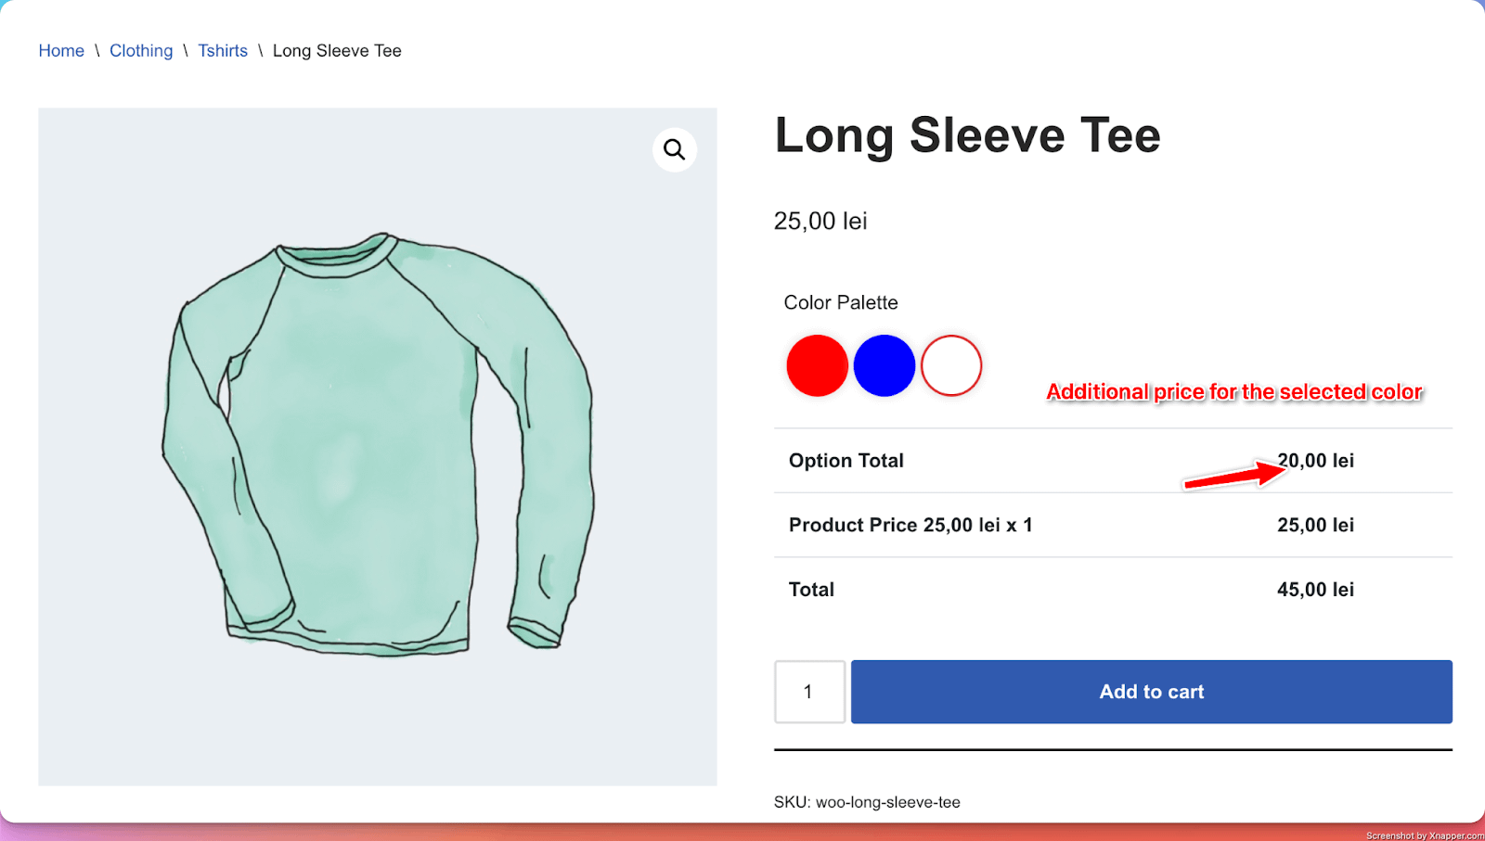Go to Home breadcrumb link

click(61, 51)
